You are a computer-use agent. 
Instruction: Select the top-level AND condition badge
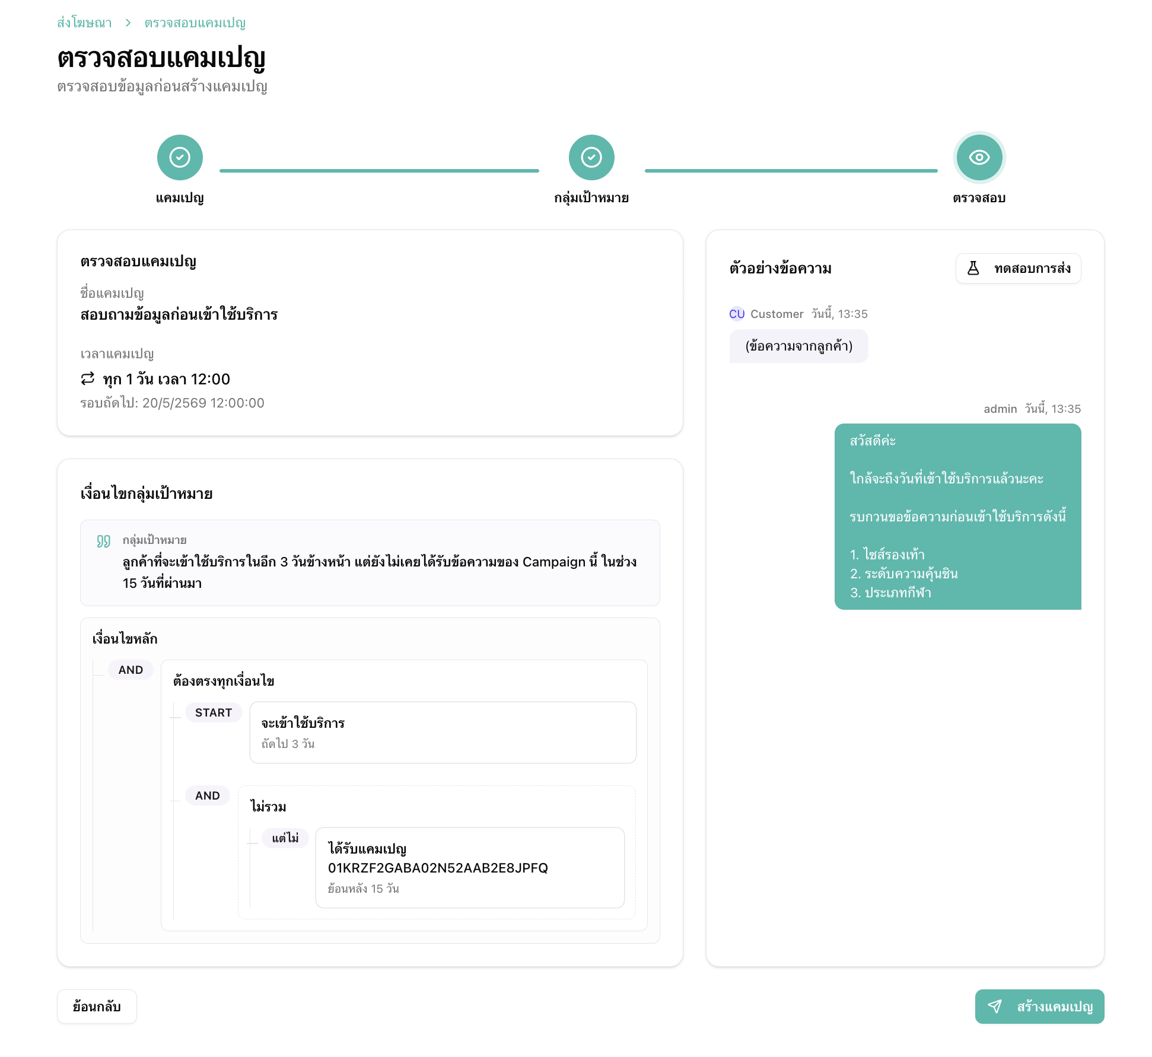(131, 670)
